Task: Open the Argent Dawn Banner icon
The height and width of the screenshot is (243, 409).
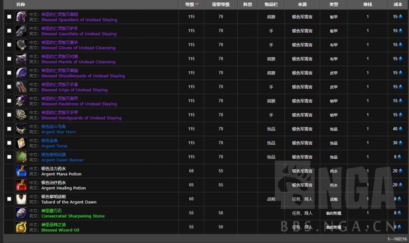Action: [x=21, y=157]
